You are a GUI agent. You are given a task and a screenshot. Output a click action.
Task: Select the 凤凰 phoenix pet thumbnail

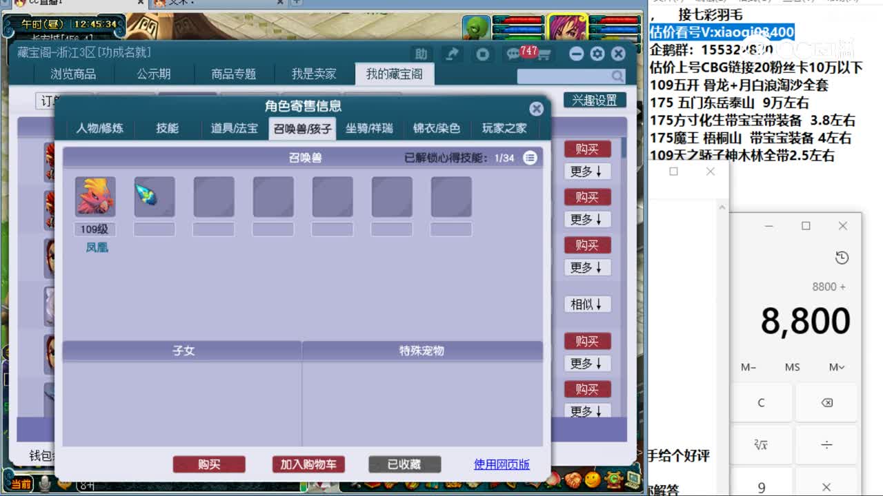tap(95, 195)
